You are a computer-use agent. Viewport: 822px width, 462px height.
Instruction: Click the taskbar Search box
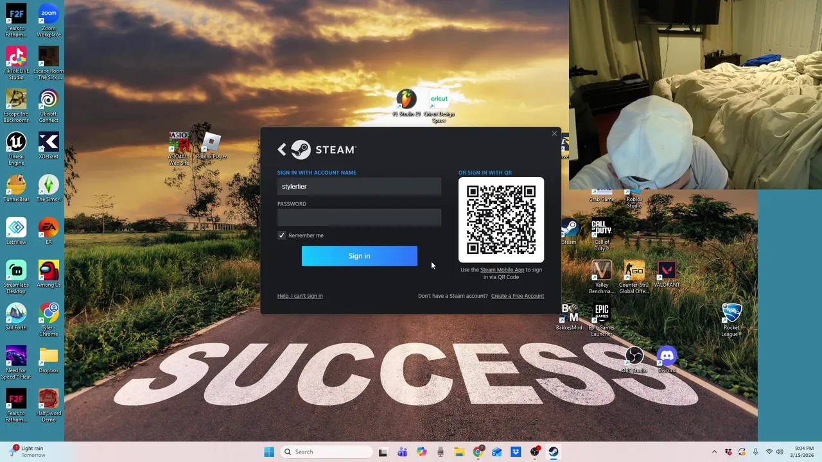(x=326, y=452)
